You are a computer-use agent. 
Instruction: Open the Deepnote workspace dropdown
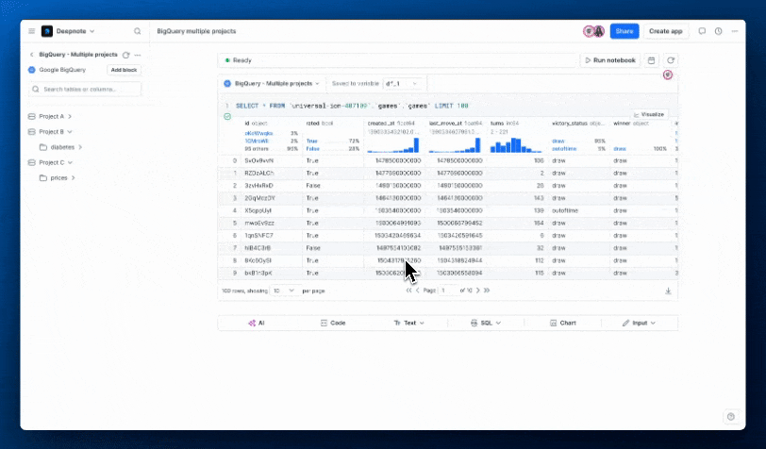tap(75, 31)
